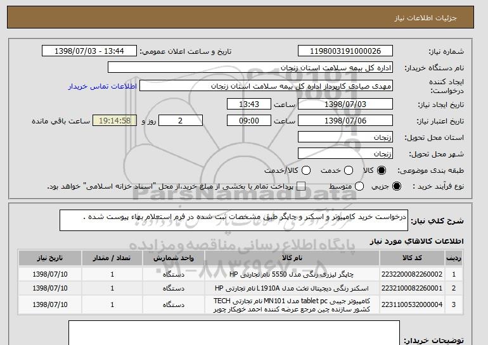
Task: Click the remaining days field showing 2
Action: click(x=181, y=121)
